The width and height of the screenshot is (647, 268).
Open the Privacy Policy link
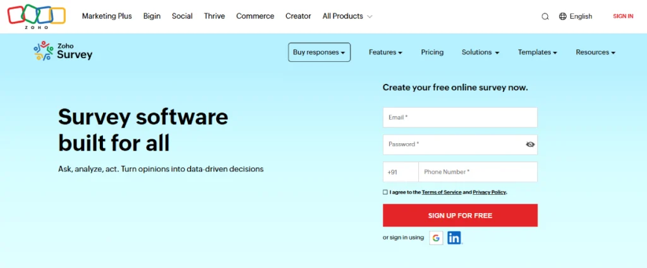pos(490,192)
